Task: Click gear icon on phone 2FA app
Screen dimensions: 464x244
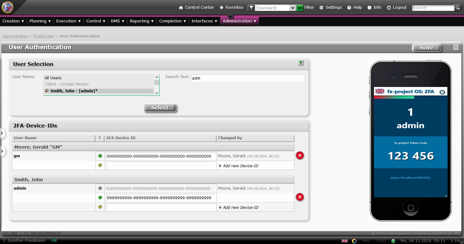Action: pos(442,92)
